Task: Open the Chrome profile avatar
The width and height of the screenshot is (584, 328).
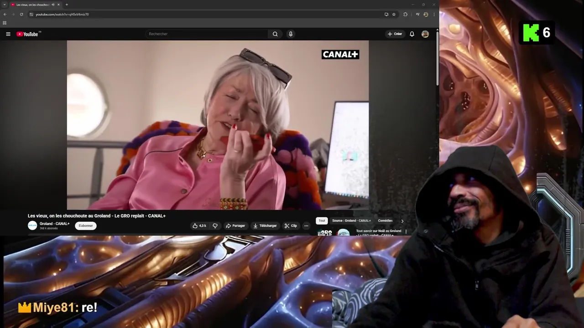Action: 426,14
